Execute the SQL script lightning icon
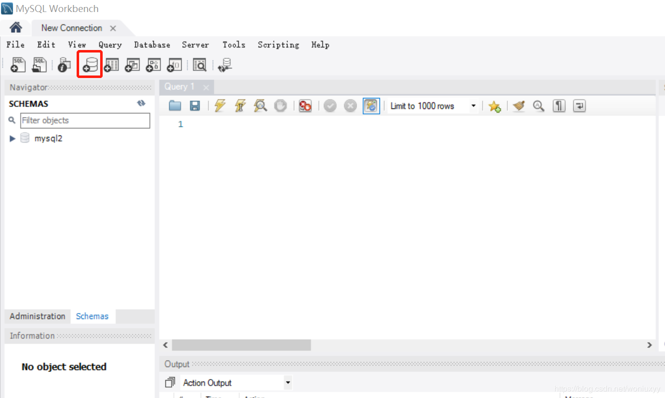665x398 pixels. click(220, 105)
